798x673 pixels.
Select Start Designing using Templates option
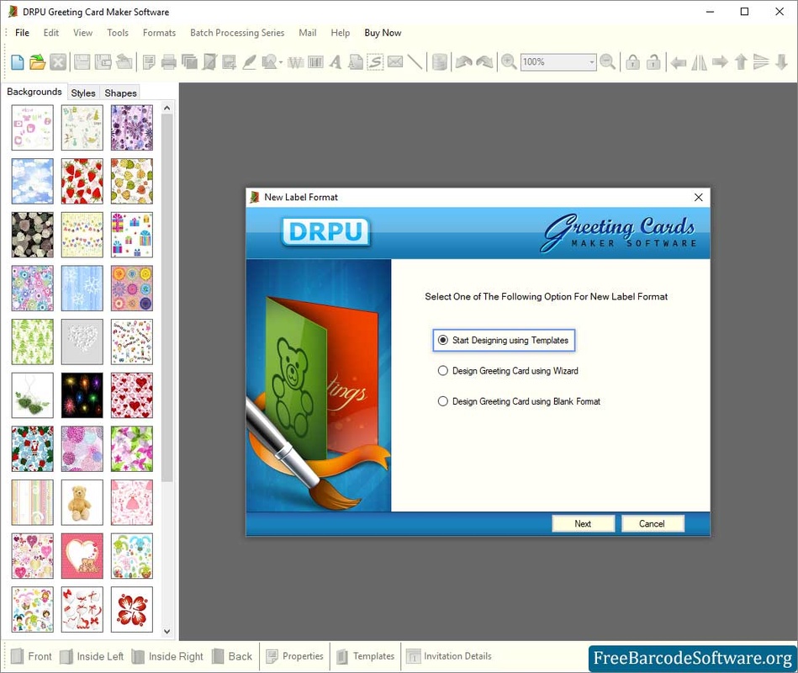pyautogui.click(x=443, y=341)
